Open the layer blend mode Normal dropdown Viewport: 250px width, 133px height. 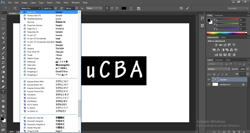(x=219, y=69)
